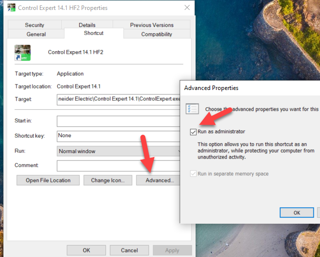Screen dimensions: 320x257
Task: Click the Start in text field
Action: (118, 121)
